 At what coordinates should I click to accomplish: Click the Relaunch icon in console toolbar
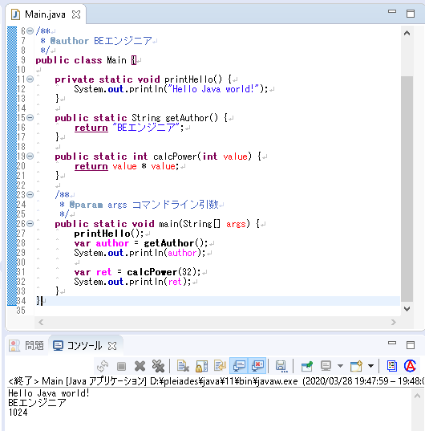click(103, 366)
